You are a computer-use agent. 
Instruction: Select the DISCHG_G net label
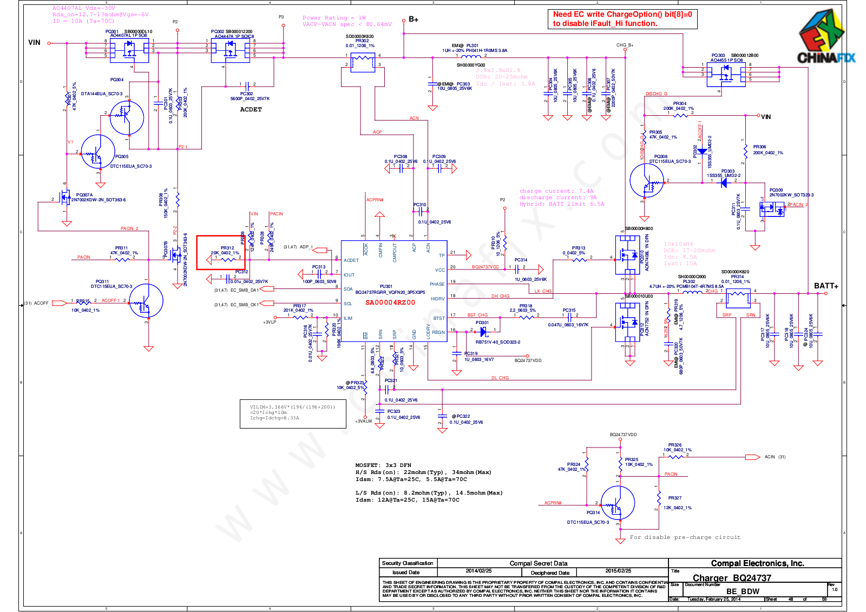656,94
